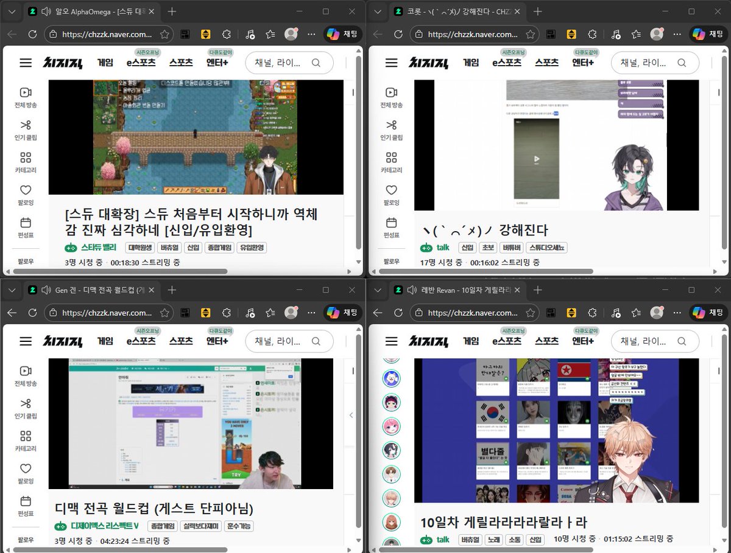
Task: Mute the Gen 겐 tab via its speaker icon
Action: click(x=46, y=290)
